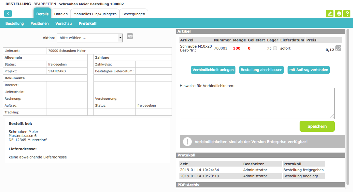Click the green print icon
353x192 pixels.
click(x=339, y=13)
